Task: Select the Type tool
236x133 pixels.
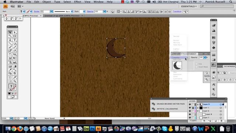Action: pos(15,40)
